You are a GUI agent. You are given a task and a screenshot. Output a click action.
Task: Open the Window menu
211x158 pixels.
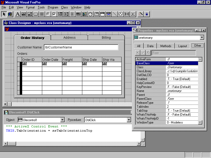tap(76, 7)
